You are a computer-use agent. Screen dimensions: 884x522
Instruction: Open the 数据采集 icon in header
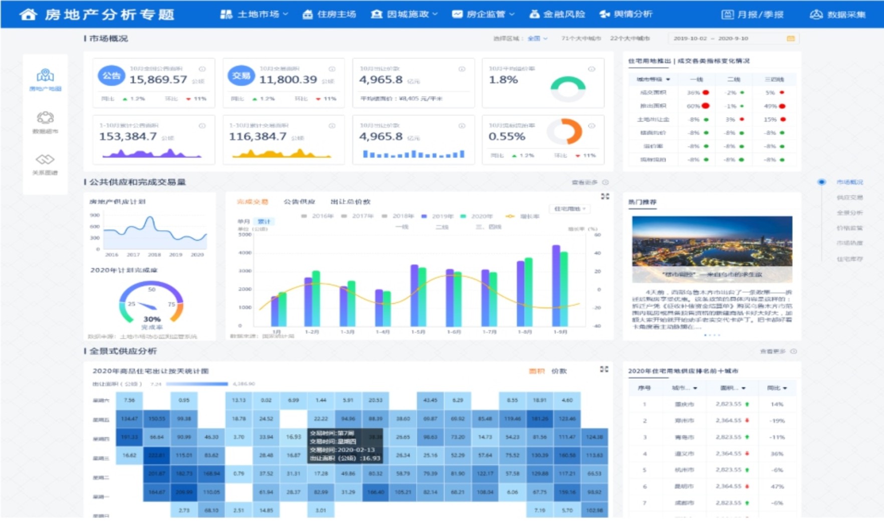(x=816, y=15)
